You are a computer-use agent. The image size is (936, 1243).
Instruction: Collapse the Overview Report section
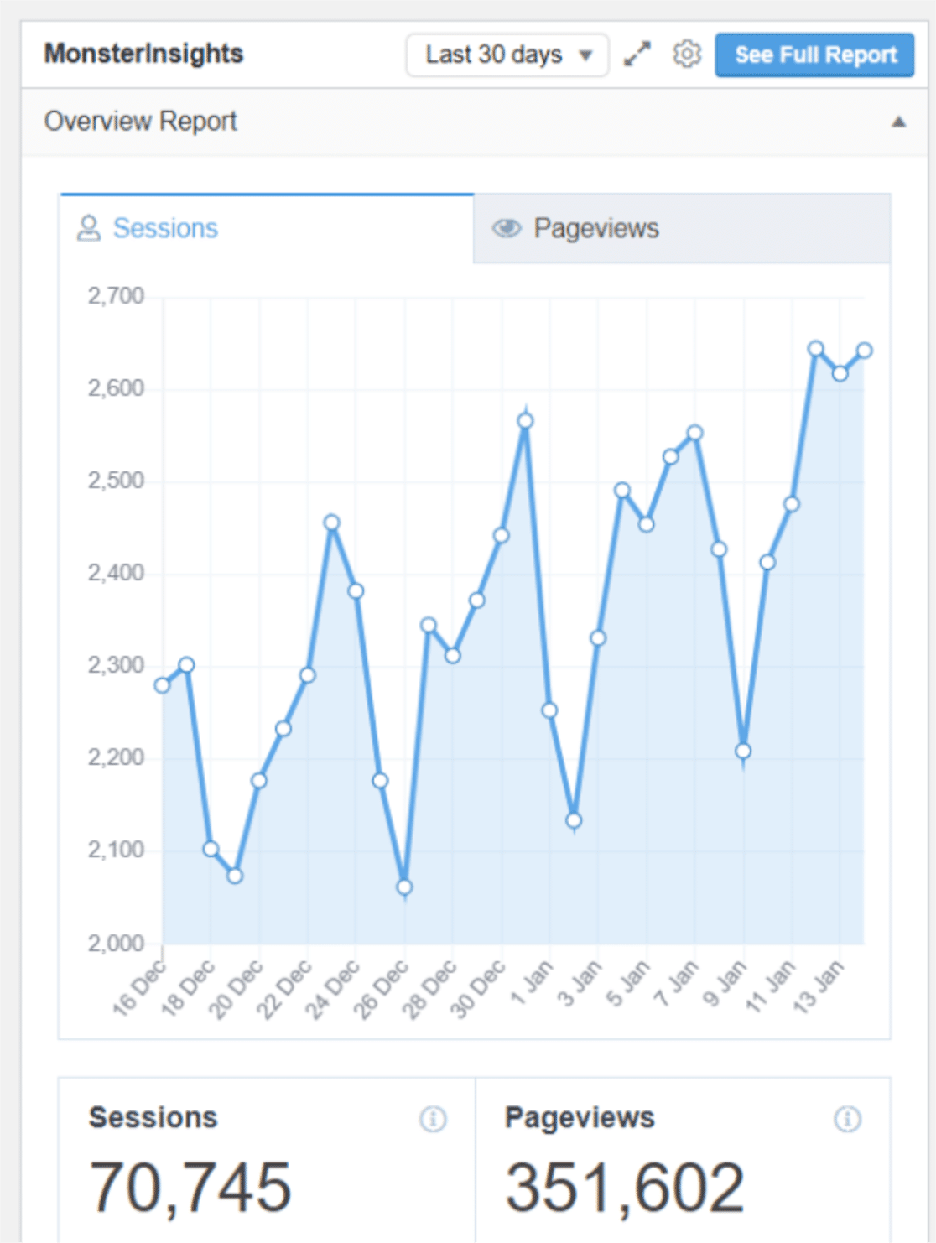898,122
